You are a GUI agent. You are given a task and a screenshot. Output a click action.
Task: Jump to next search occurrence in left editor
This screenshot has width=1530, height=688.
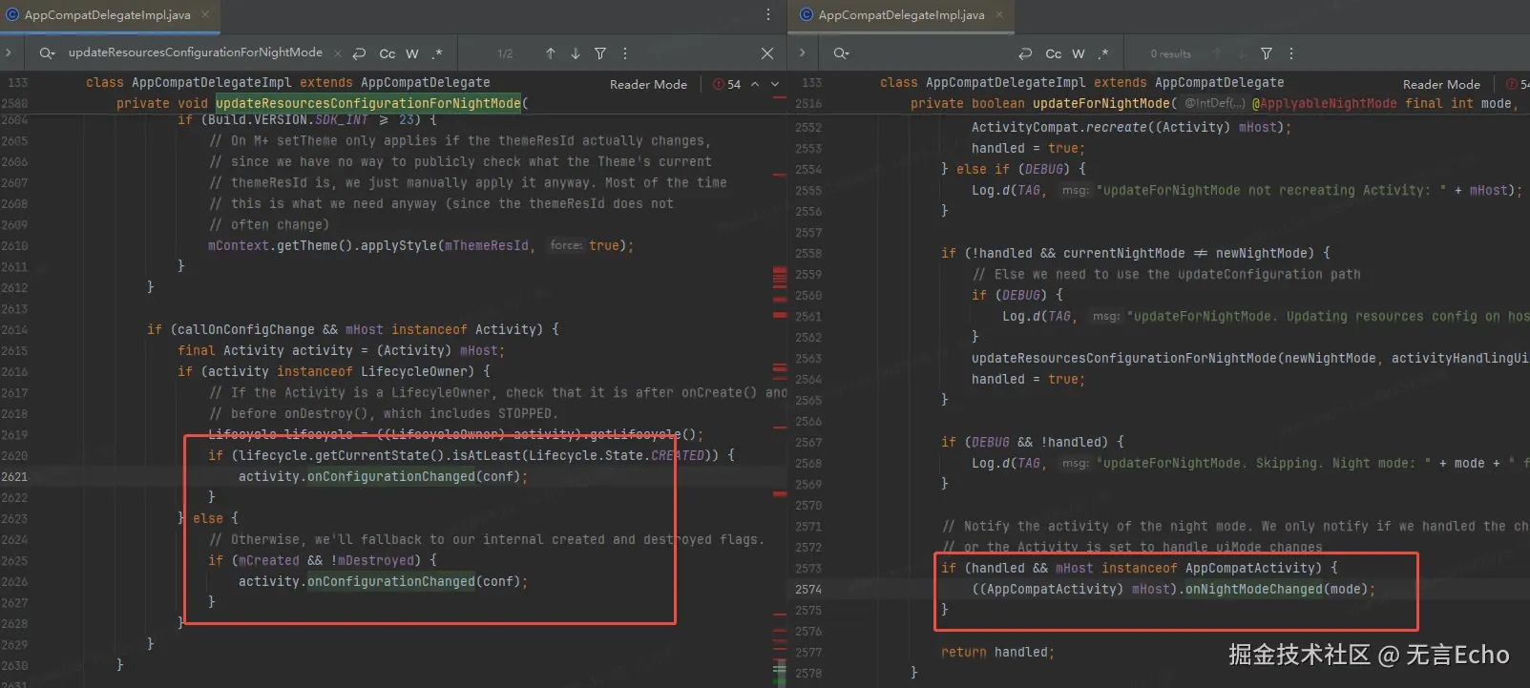575,53
